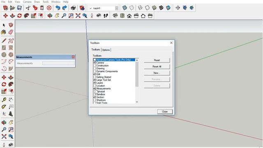Uncheck the Large Tool Set checkbox
This screenshot has height=148, width=263.
click(95, 80)
